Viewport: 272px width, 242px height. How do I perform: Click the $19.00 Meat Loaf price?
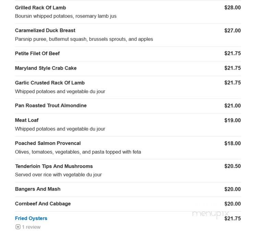[x=233, y=120]
